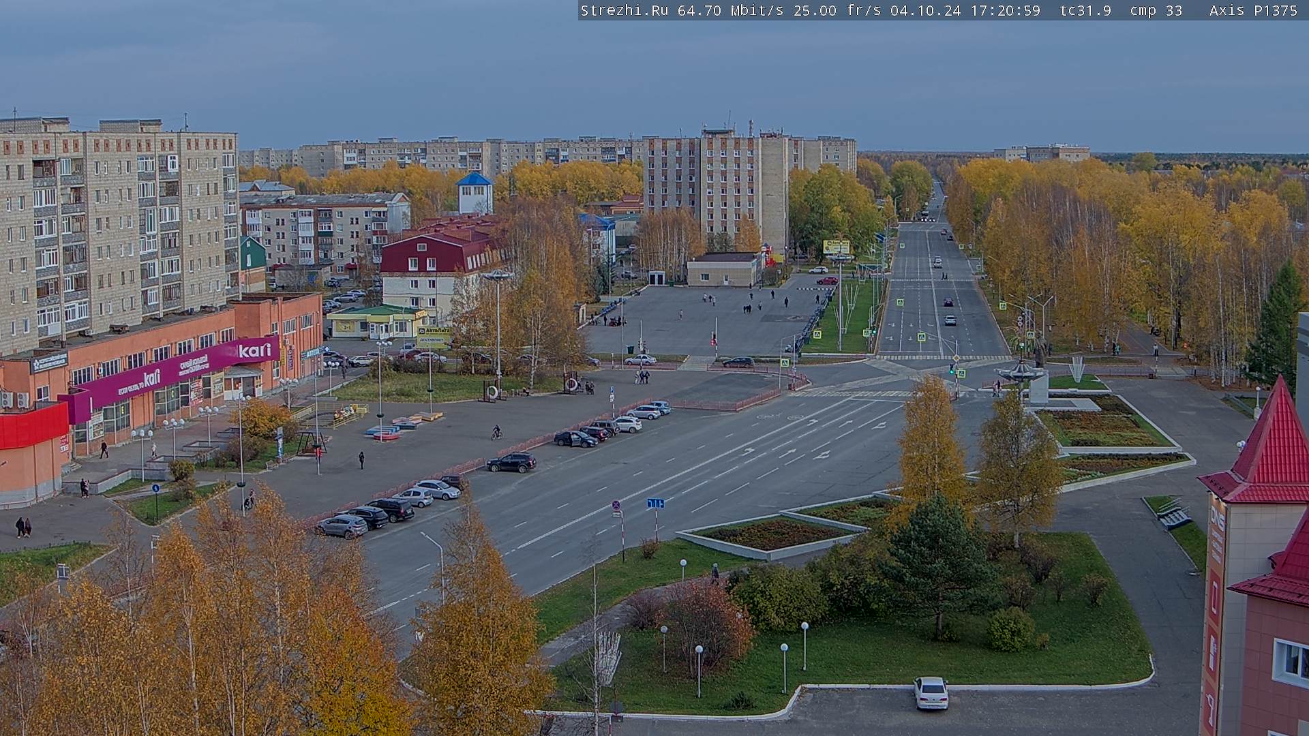The height and width of the screenshot is (736, 1309).
Task: Click the "17:20:59" time stamp
Action: tap(1005, 10)
